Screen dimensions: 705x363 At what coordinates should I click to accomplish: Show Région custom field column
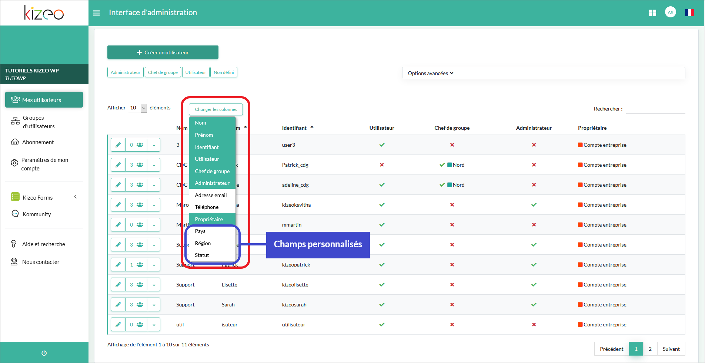coord(212,243)
